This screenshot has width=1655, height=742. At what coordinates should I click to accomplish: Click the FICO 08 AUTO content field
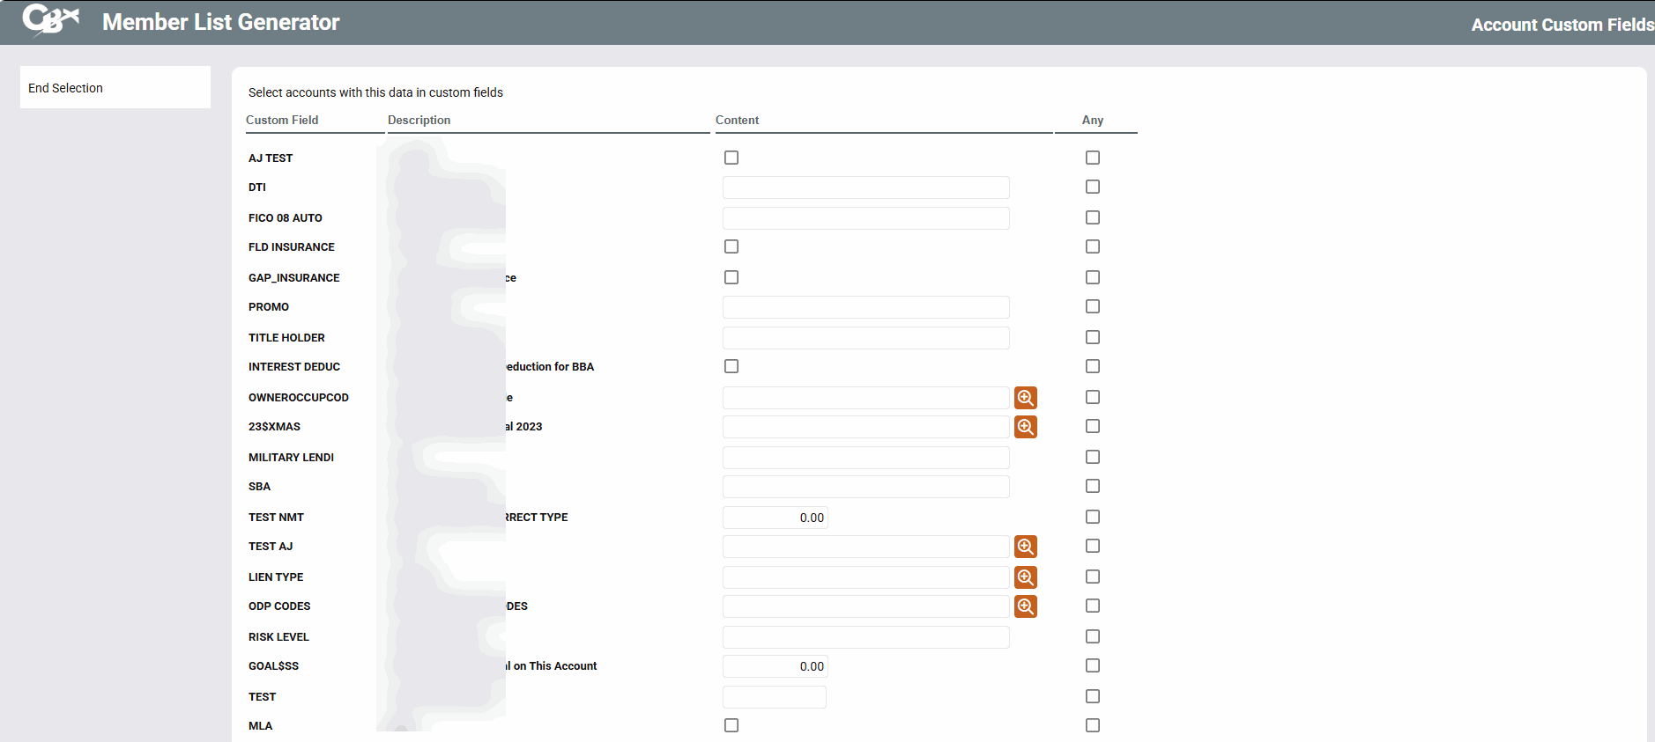point(865,218)
